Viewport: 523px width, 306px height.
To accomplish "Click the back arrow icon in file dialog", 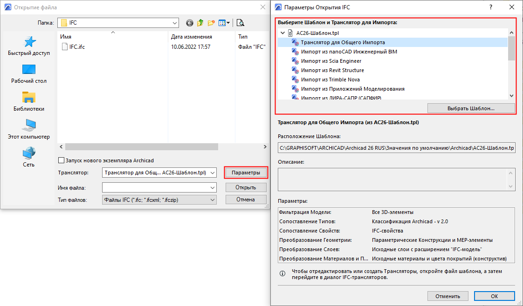I will point(189,23).
